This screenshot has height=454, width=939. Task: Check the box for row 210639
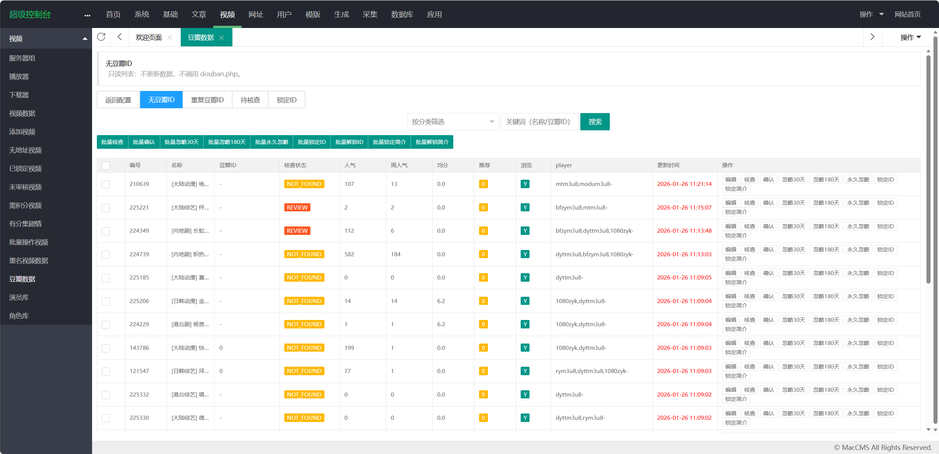tap(106, 184)
